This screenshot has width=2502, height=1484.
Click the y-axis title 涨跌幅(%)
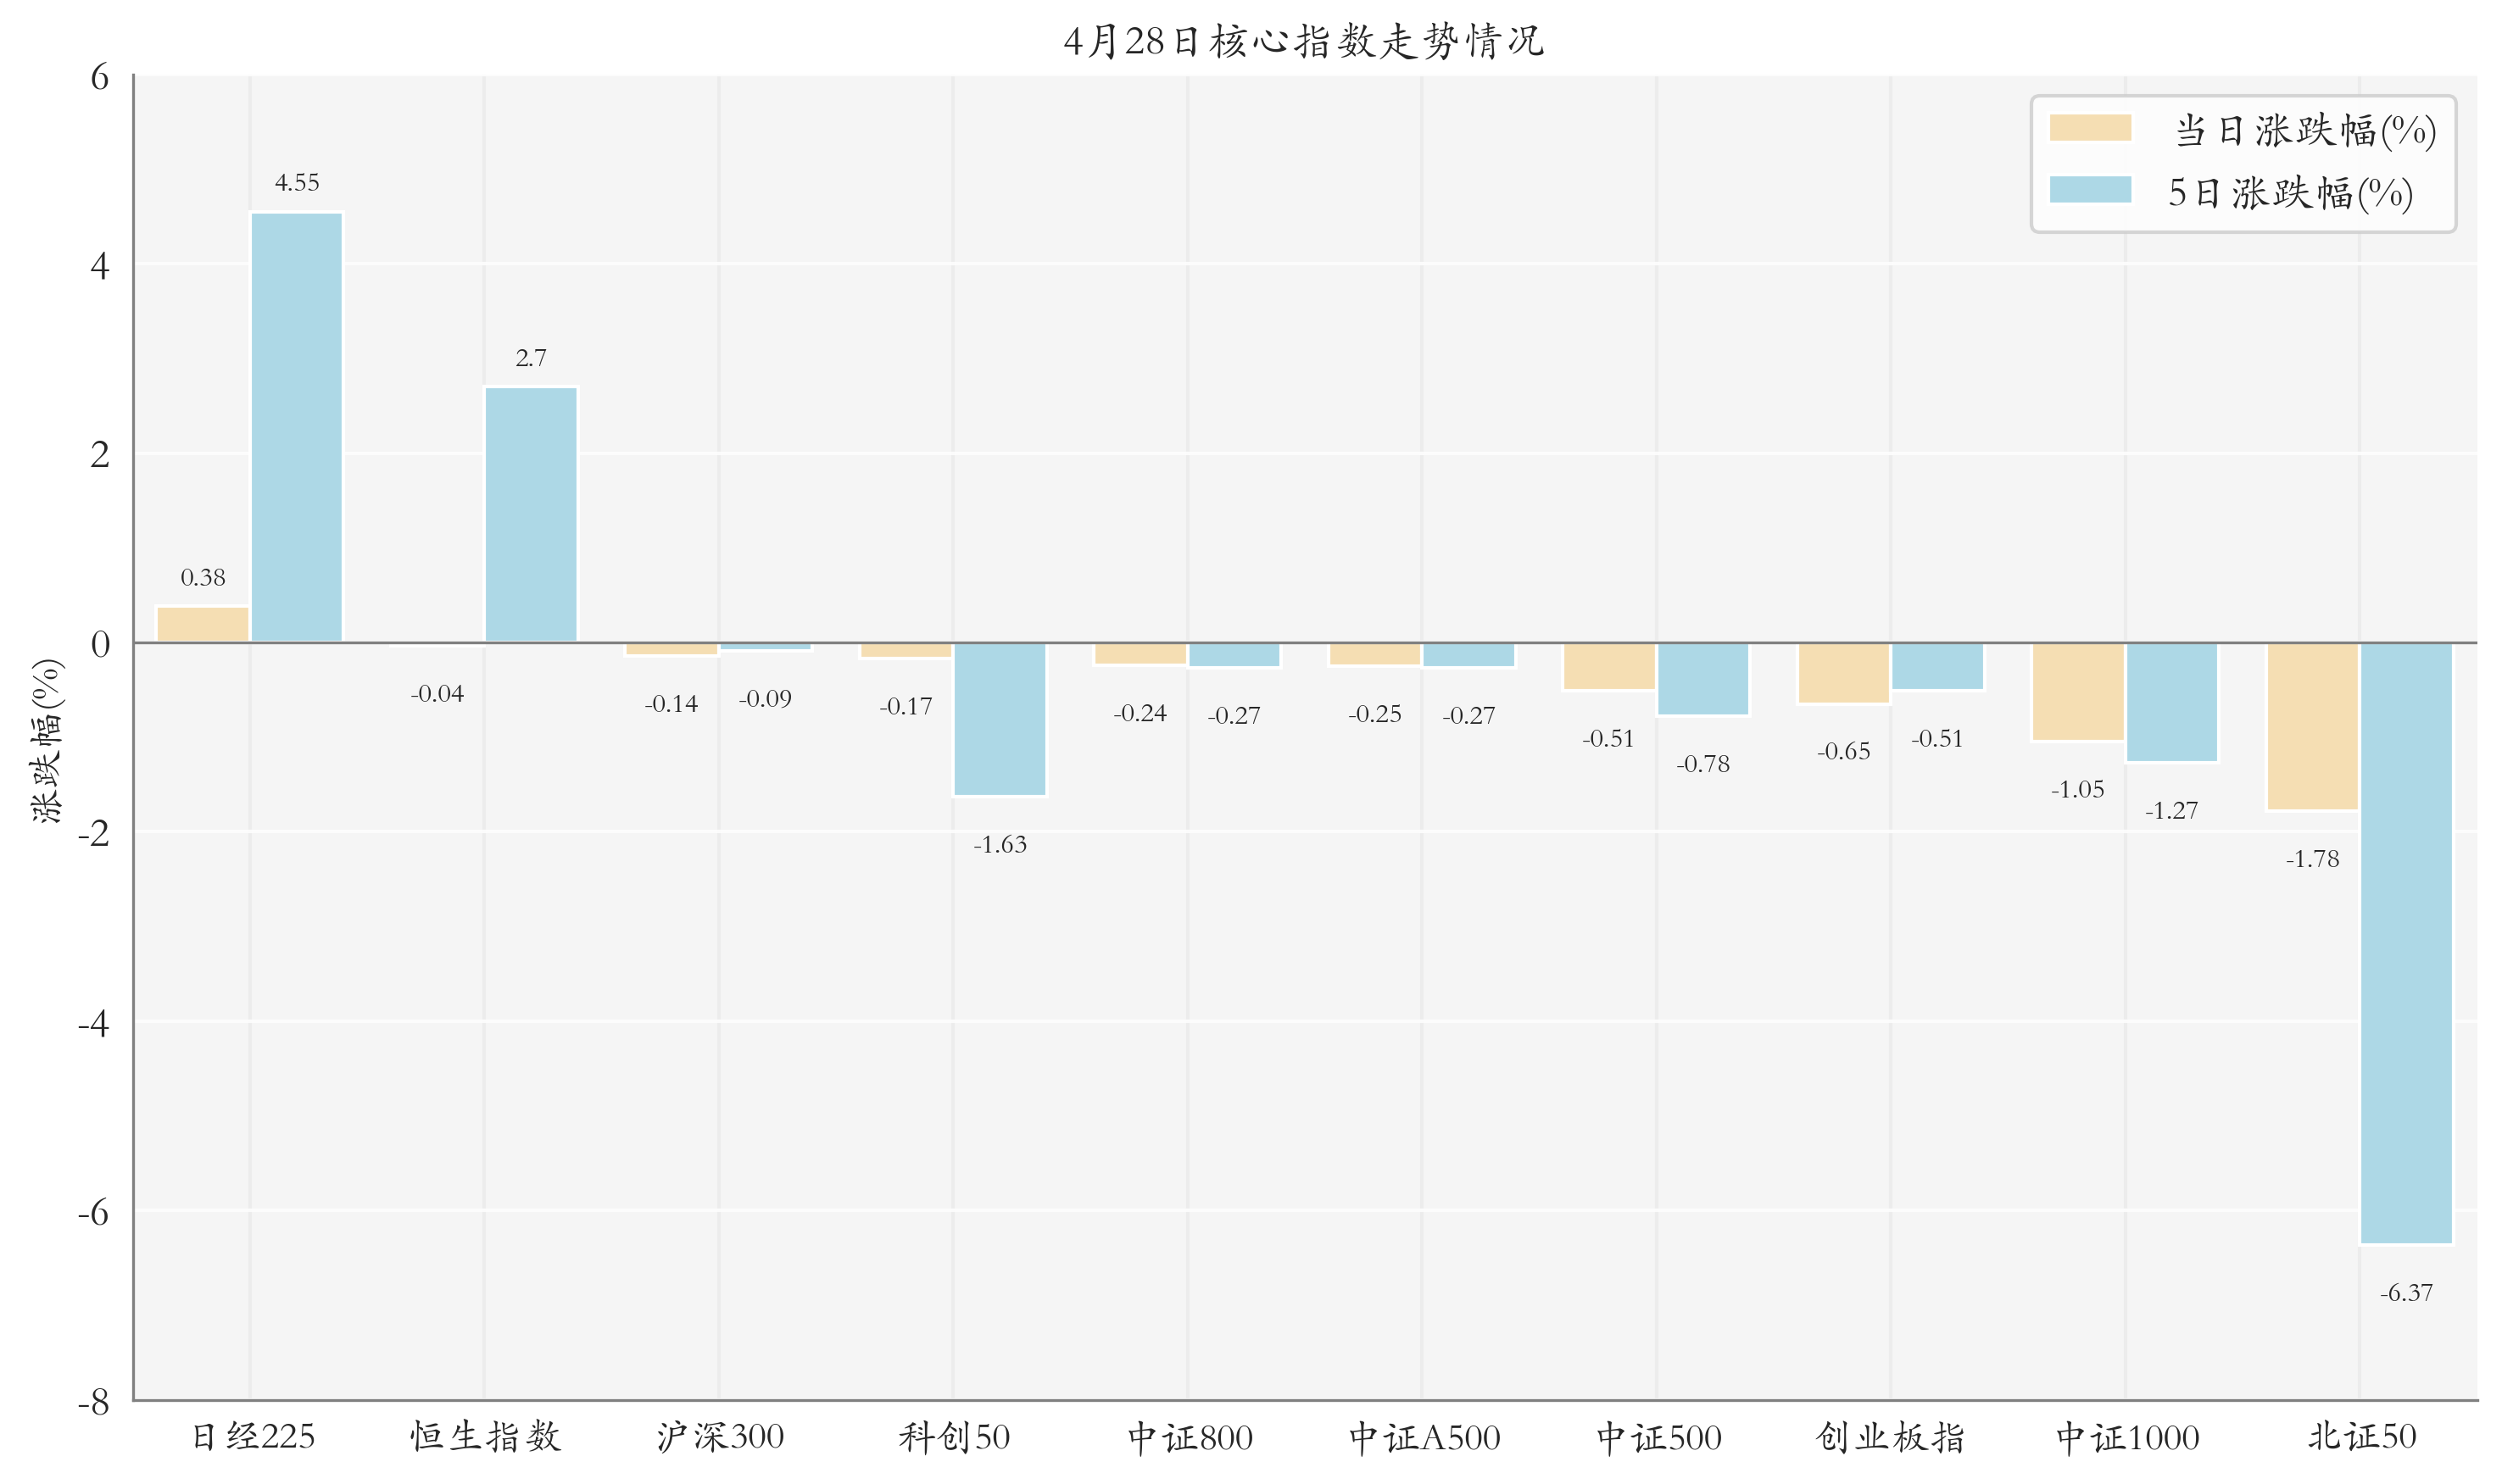click(x=47, y=741)
